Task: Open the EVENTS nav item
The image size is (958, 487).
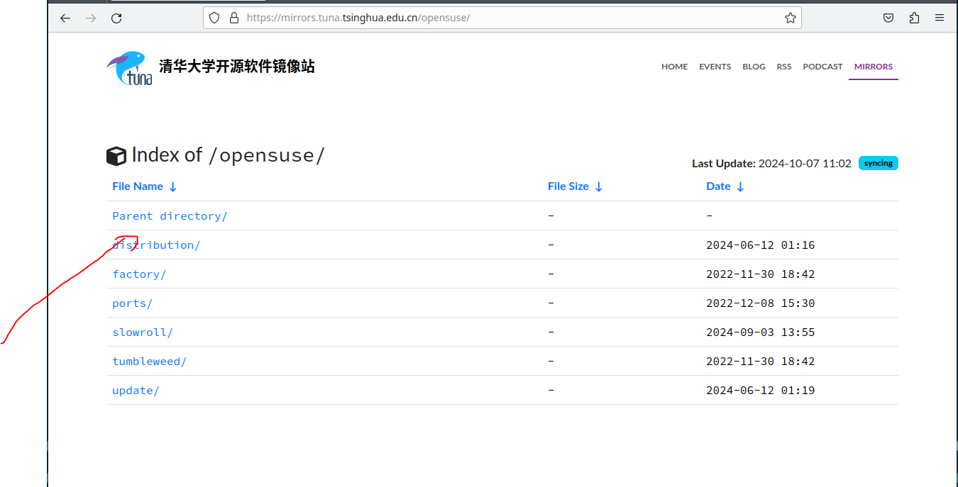Action: pyautogui.click(x=715, y=67)
